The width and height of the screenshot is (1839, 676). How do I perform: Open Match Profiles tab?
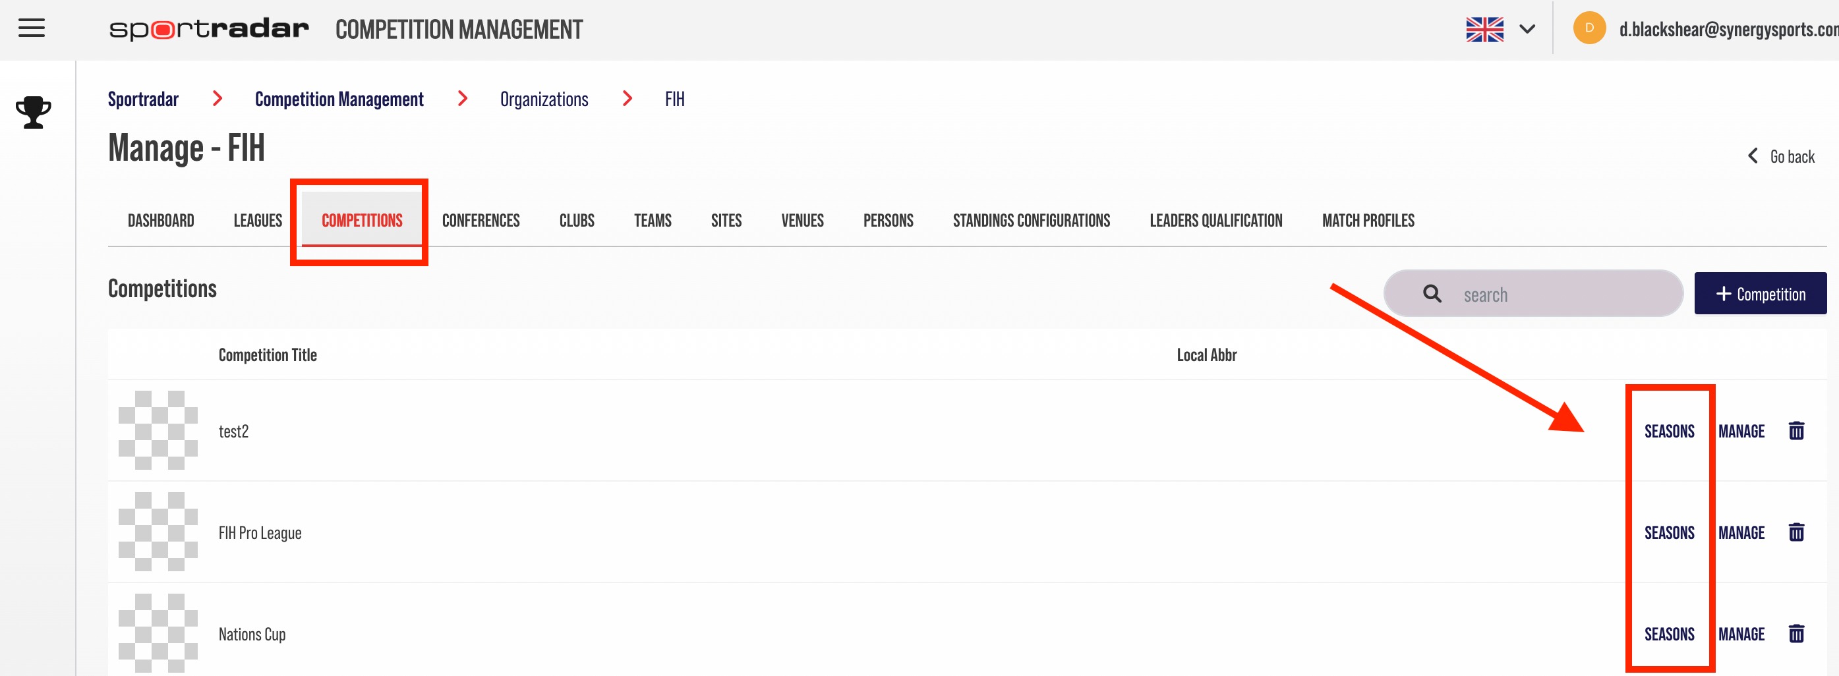(x=1368, y=221)
